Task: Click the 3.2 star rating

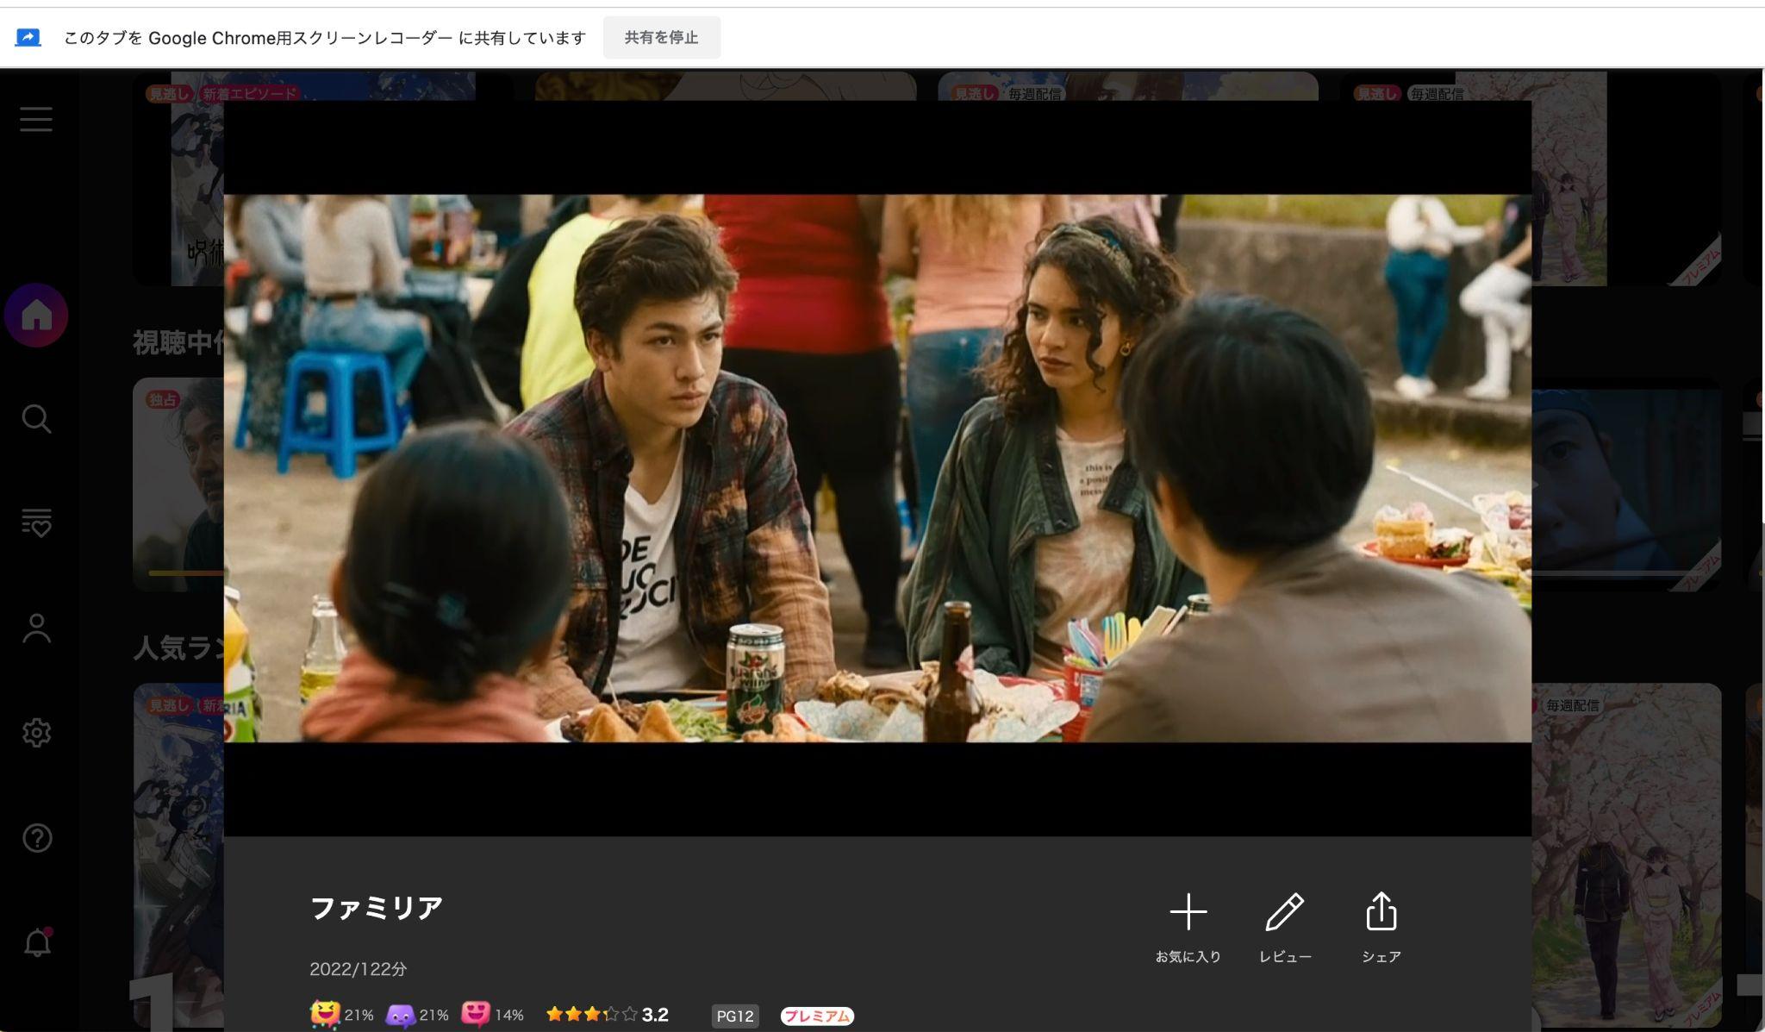Action: click(608, 1015)
